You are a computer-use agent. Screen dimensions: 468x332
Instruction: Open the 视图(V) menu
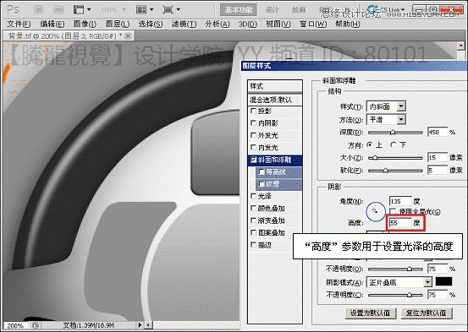click(x=278, y=24)
